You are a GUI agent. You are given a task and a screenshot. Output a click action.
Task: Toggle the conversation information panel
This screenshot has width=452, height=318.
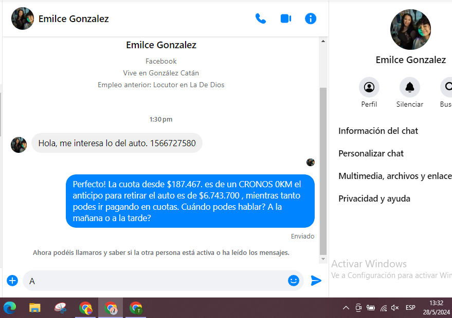pos(311,19)
